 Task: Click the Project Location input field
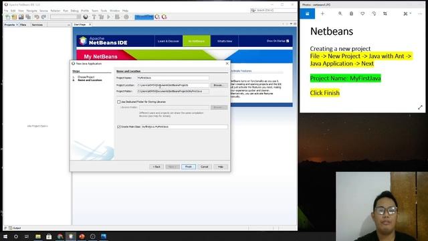[x=173, y=85]
